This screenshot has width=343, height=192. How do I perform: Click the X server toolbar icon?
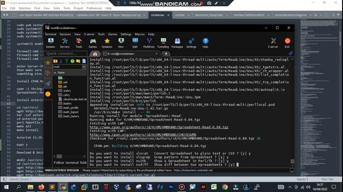pos(273,43)
